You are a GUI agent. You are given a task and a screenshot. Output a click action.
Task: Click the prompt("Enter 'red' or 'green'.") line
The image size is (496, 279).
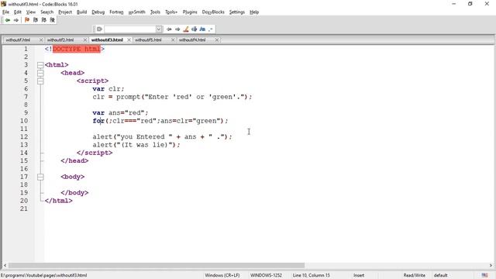[172, 97]
